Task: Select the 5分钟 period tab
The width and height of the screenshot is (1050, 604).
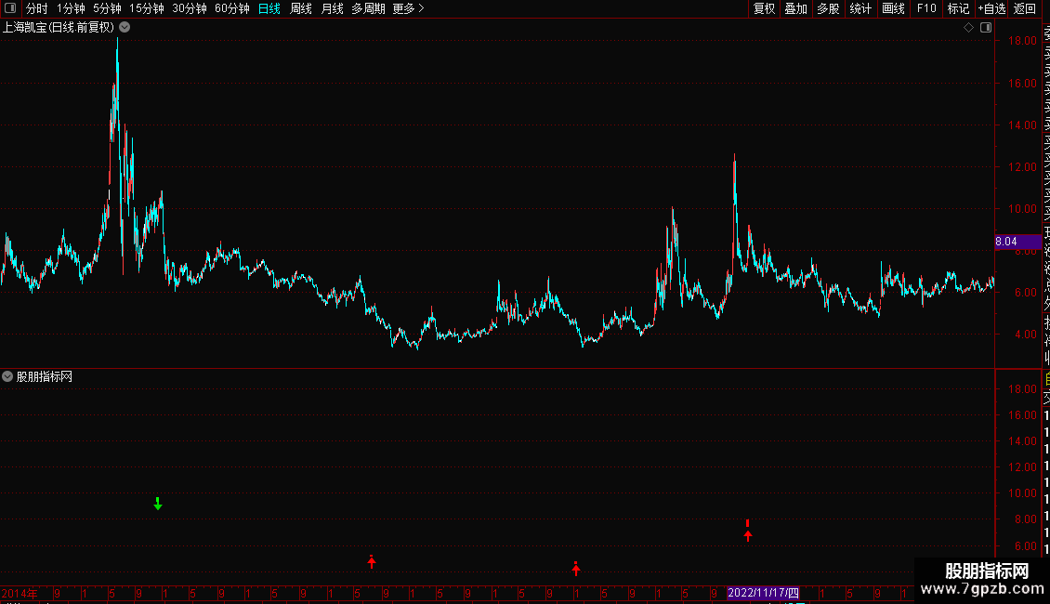Action: click(x=107, y=8)
